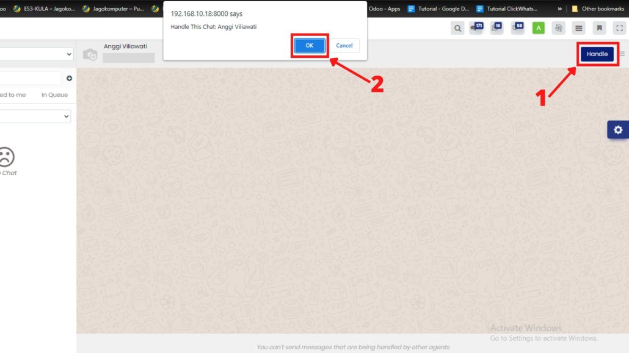Open the blue settings gear panel
This screenshot has width=629, height=353.
tap(618, 130)
